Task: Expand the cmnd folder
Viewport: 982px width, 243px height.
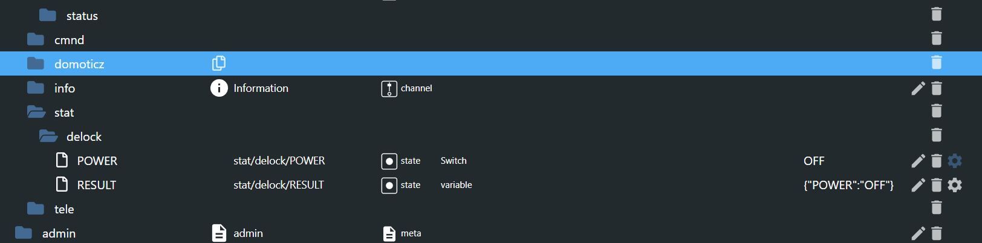Action: tap(36, 40)
